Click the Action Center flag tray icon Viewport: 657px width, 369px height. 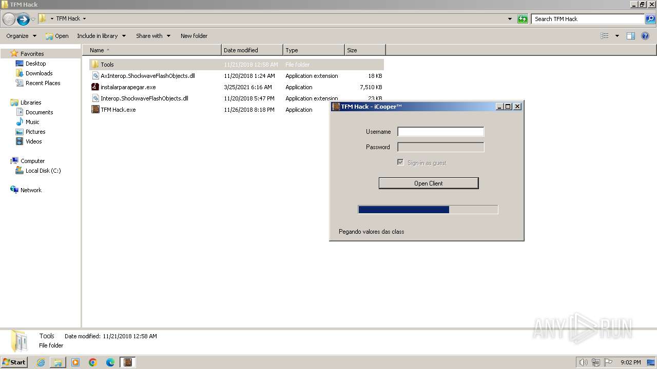(x=607, y=362)
